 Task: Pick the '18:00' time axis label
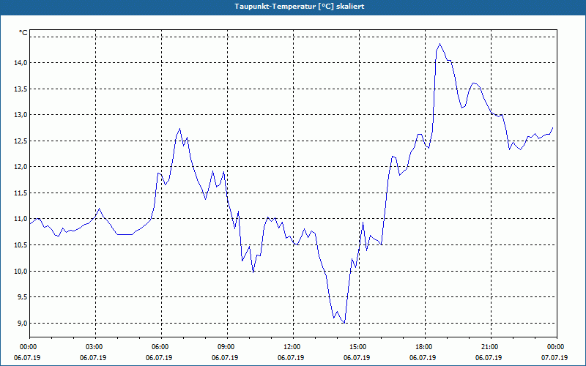coord(423,347)
